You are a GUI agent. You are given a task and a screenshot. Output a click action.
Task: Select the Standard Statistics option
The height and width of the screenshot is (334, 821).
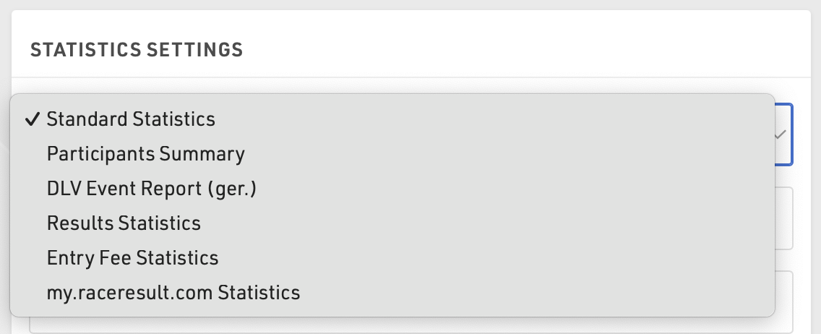coord(131,119)
